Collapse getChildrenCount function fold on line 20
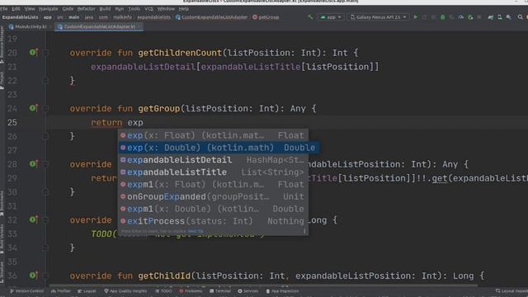The height and width of the screenshot is (297, 528). click(46, 53)
